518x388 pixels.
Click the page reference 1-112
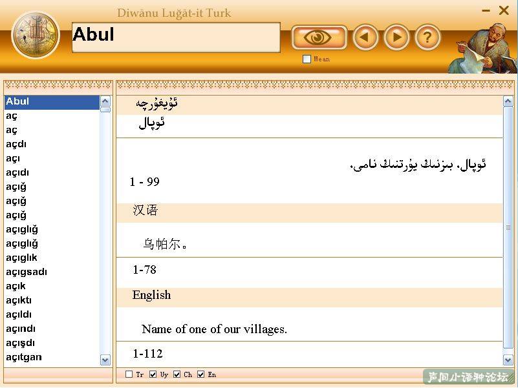(x=147, y=354)
